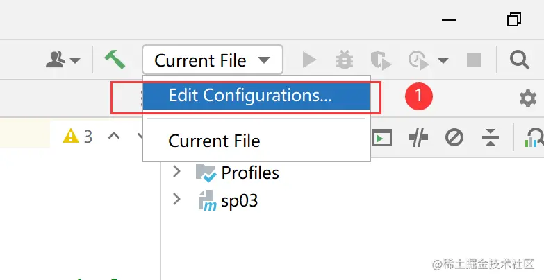Open Search Everywhere magnifier

[x=519, y=60]
